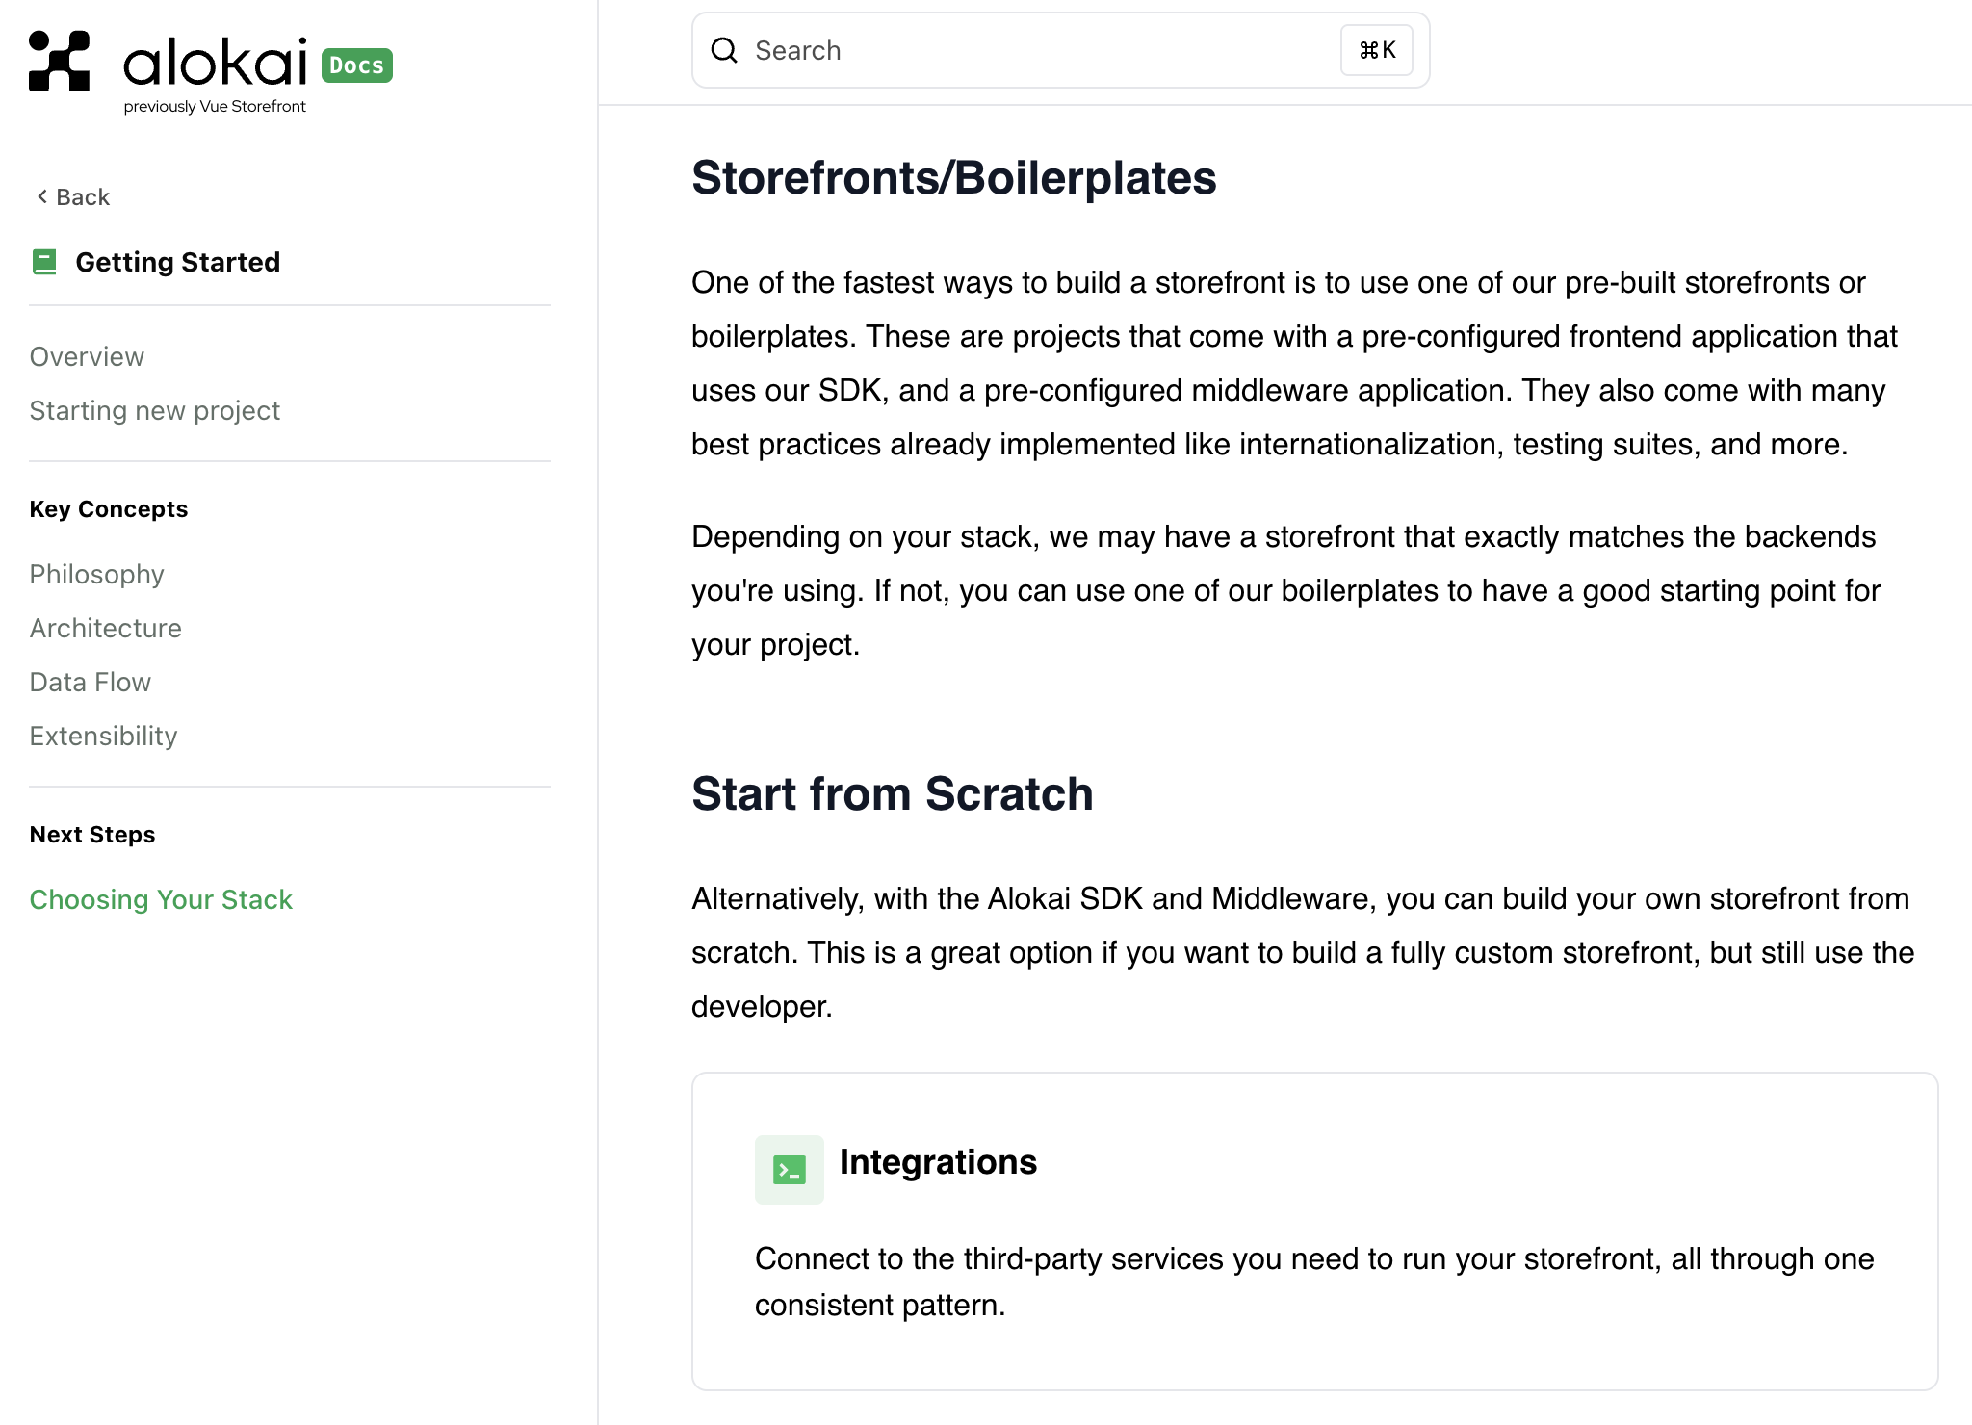The height and width of the screenshot is (1425, 1972).
Task: Go to the Extensibility page
Action: click(103, 736)
